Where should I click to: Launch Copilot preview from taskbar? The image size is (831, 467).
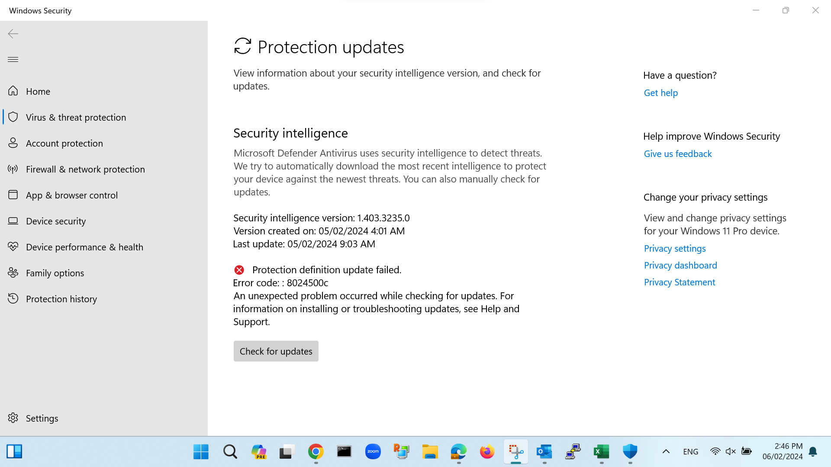tap(259, 452)
